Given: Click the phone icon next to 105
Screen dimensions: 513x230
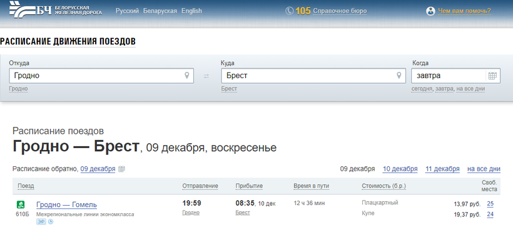Looking at the screenshot, I should click(290, 11).
